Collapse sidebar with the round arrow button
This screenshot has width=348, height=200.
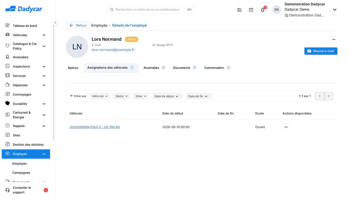pos(55,23)
